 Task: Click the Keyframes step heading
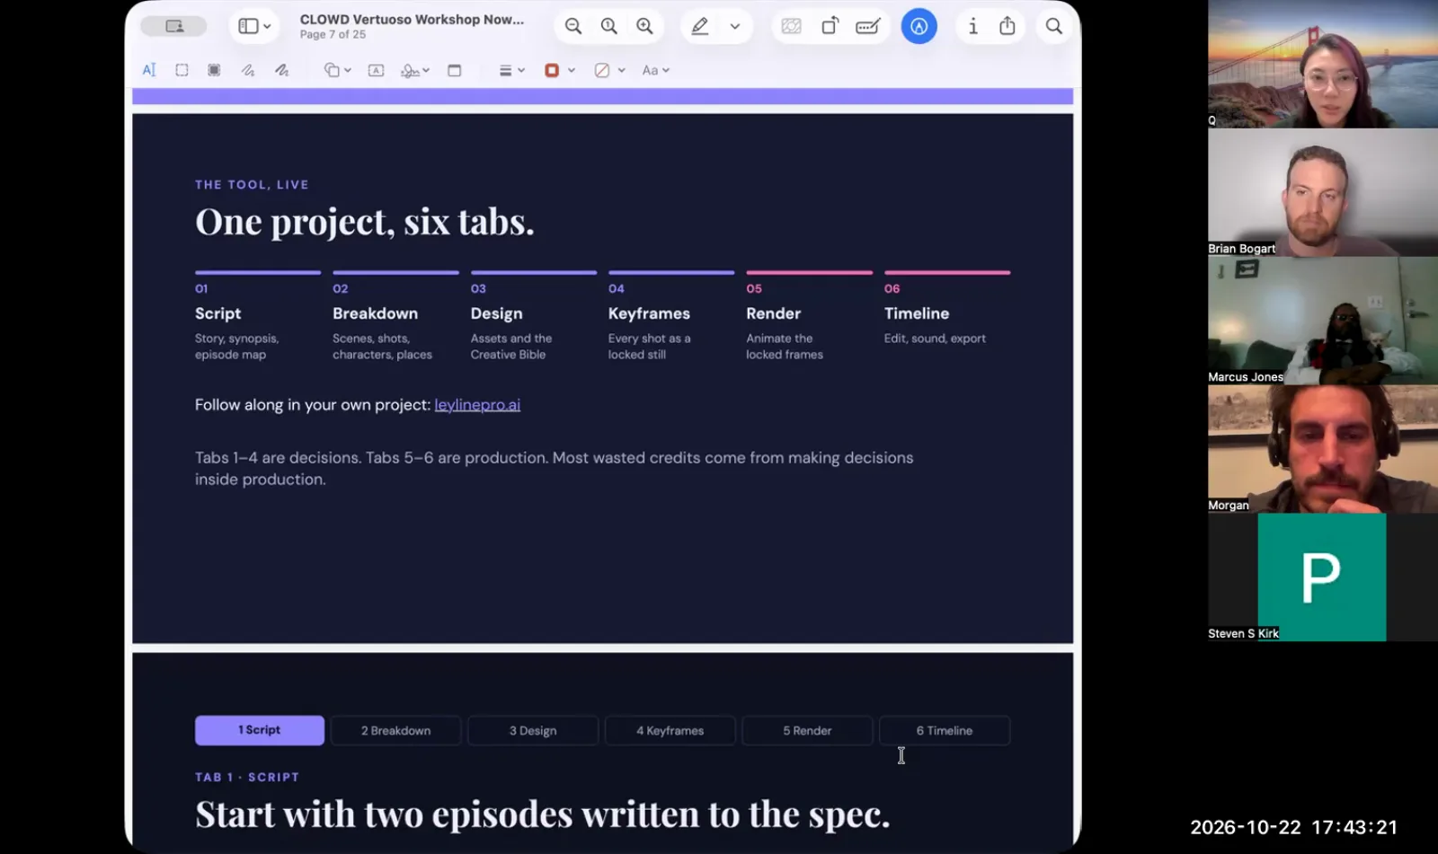tap(649, 313)
